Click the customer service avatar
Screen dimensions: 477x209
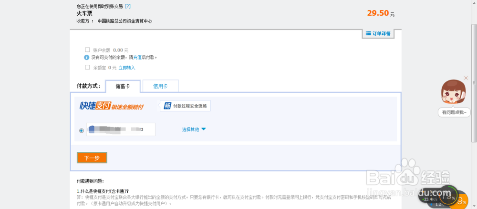(x=454, y=93)
